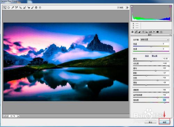Screen dimensions: 174x127
Task: Select the Red Eye Removal tool
Action: coord(29,8)
